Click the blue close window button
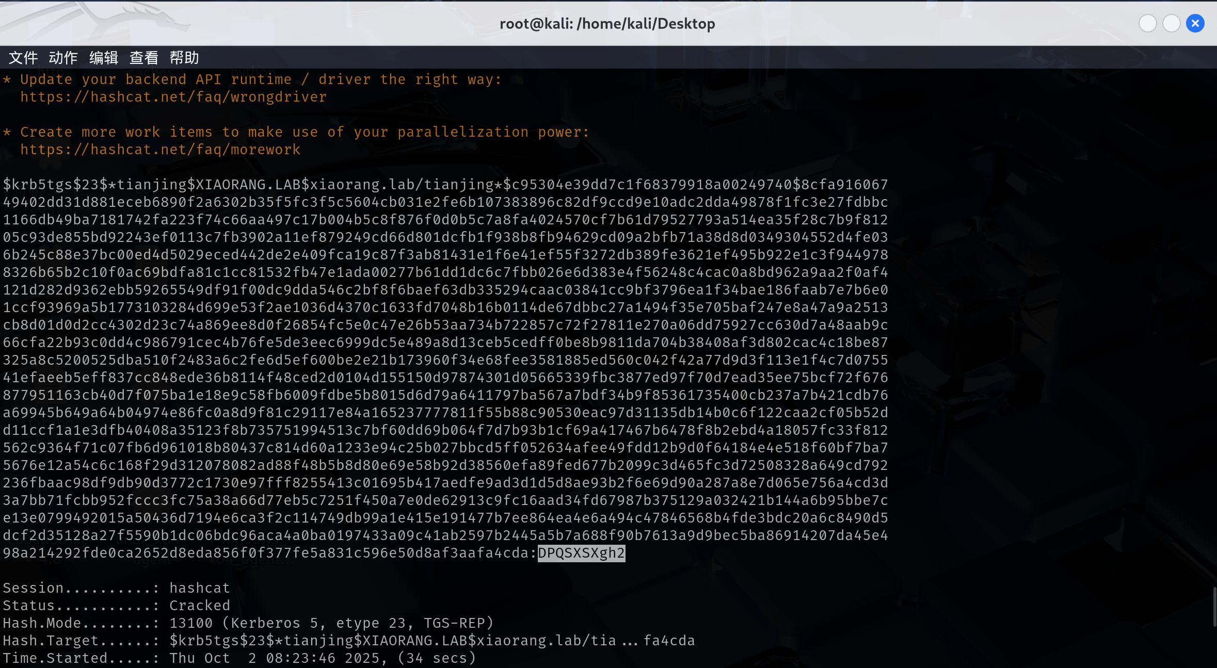This screenshot has height=668, width=1217. coord(1195,24)
